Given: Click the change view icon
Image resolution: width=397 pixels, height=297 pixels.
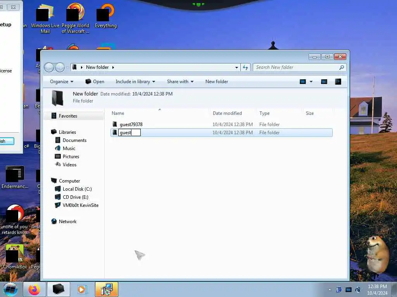Looking at the screenshot, I should click(303, 82).
